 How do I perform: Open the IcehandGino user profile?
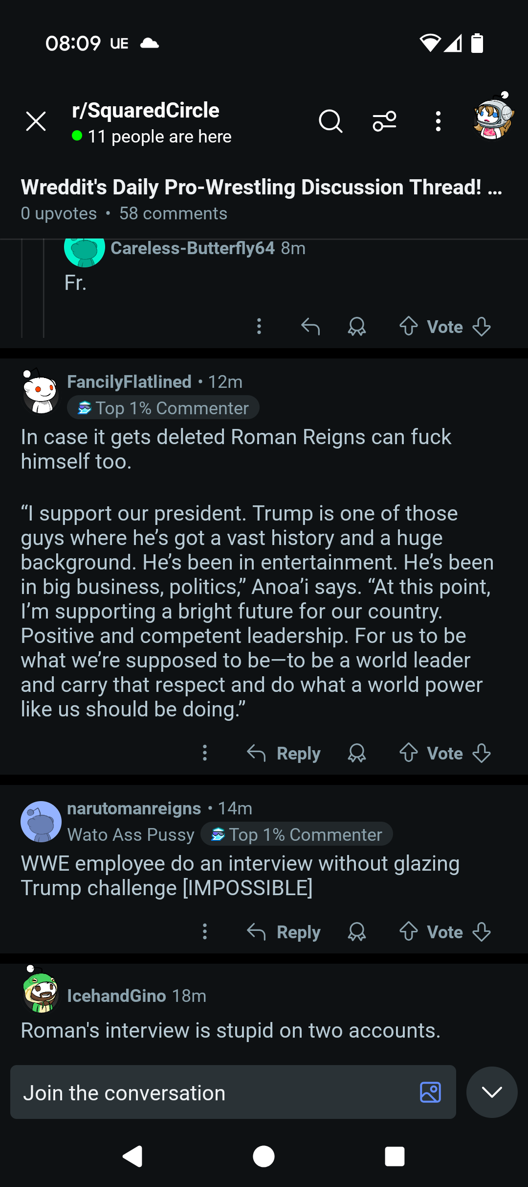coord(116,996)
